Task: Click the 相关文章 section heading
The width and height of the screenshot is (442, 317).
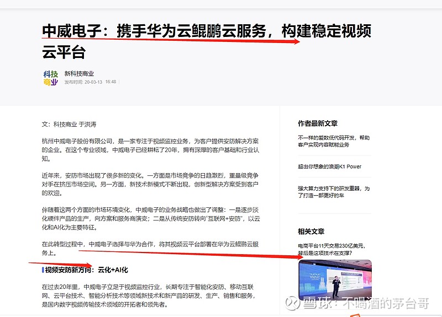Action: [x=311, y=232]
